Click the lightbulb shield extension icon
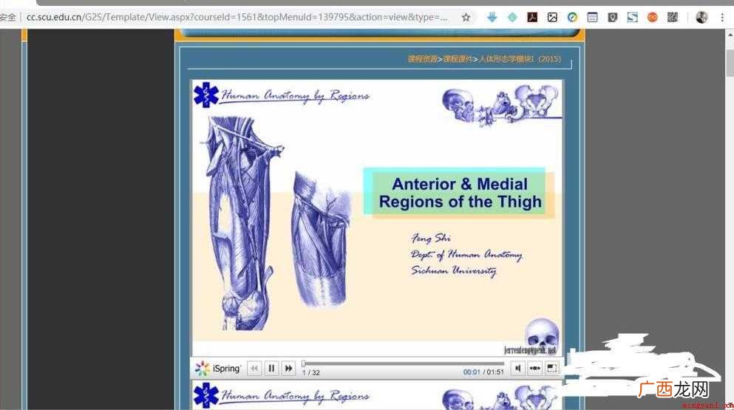The width and height of the screenshot is (734, 410). [612, 17]
